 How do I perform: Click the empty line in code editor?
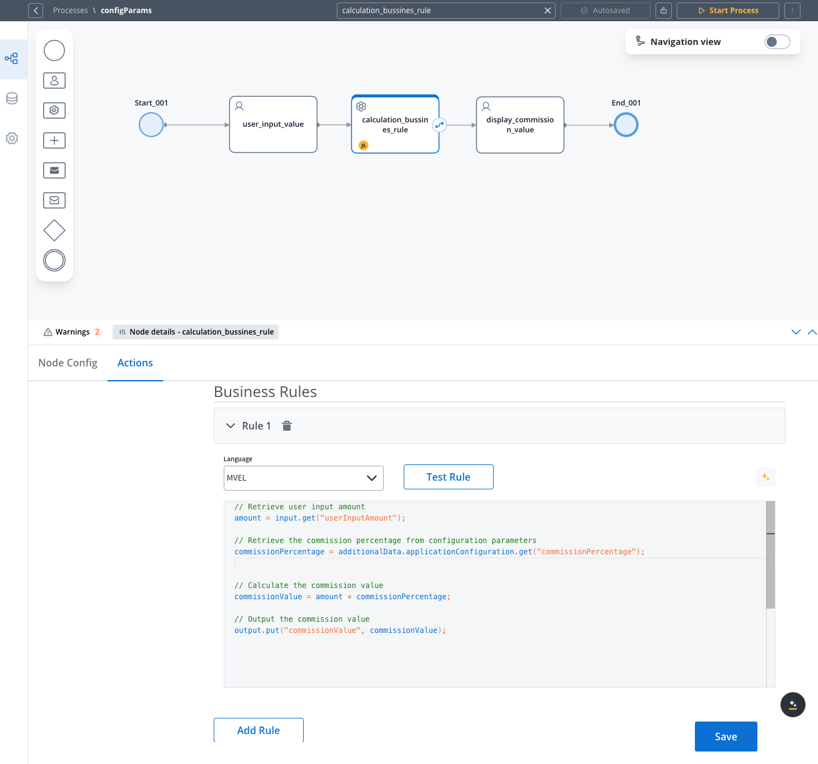tap(500, 563)
